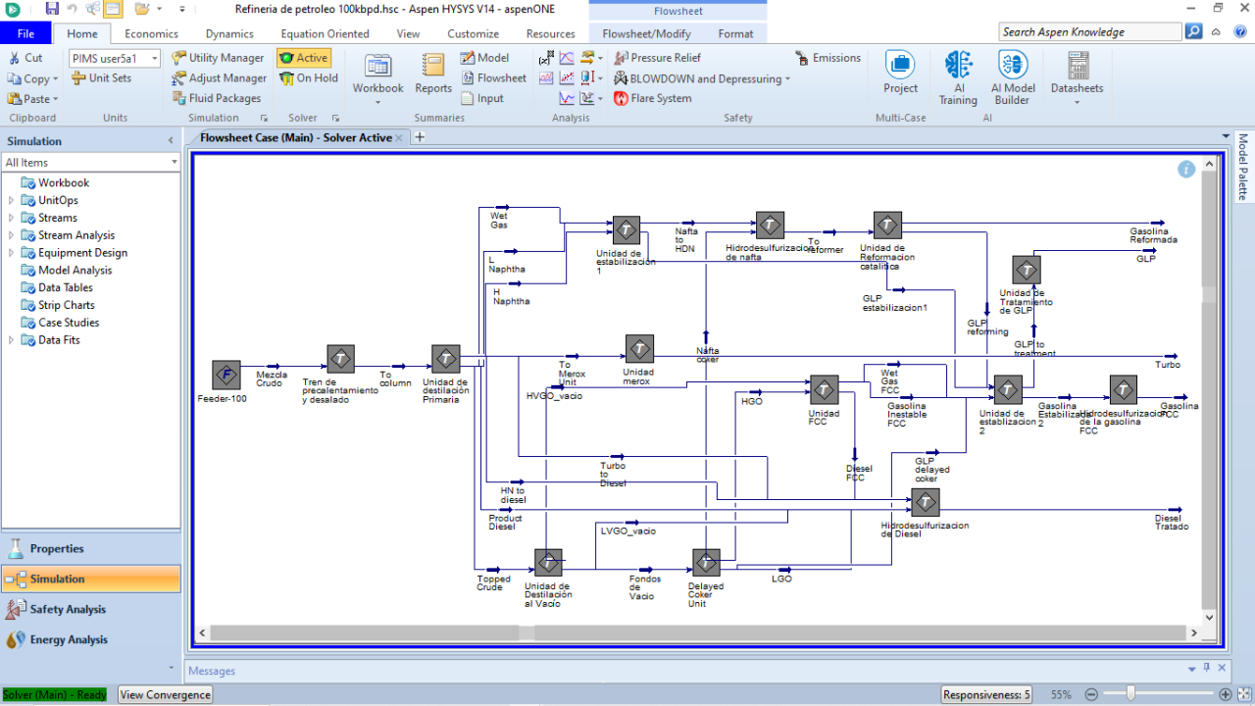Put solver On Hold
The height and width of the screenshot is (706, 1255).
pos(308,78)
